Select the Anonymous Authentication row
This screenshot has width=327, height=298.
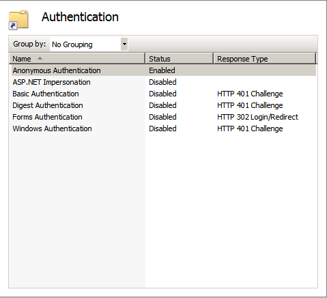pos(164,70)
